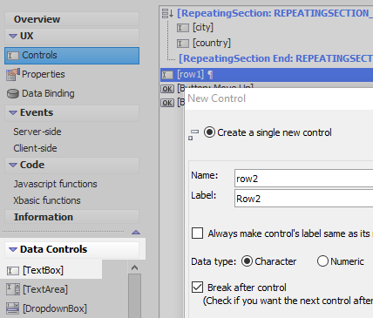373x318 pixels.
Task: Collapse the UX section triangle
Action: [13, 36]
